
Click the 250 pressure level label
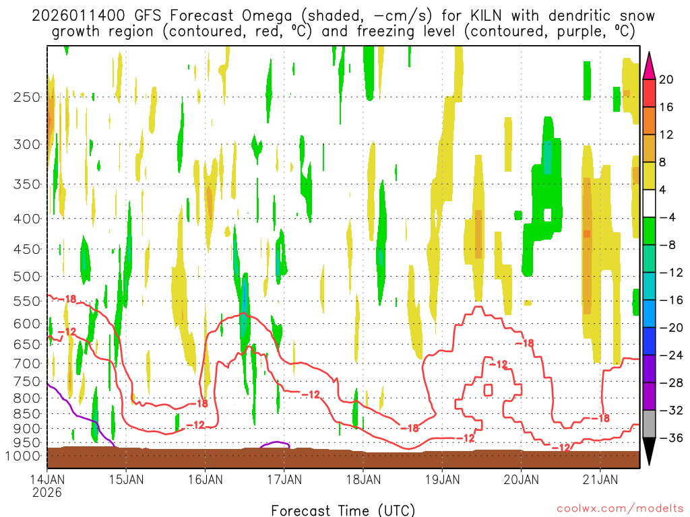click(27, 97)
